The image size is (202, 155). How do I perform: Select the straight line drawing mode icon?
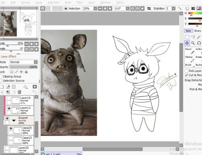(180, 9)
